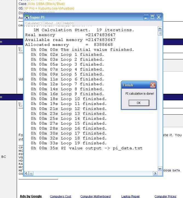Open the Computer Motherboard ad link
Screen dimensions: 183x198
(96, 196)
